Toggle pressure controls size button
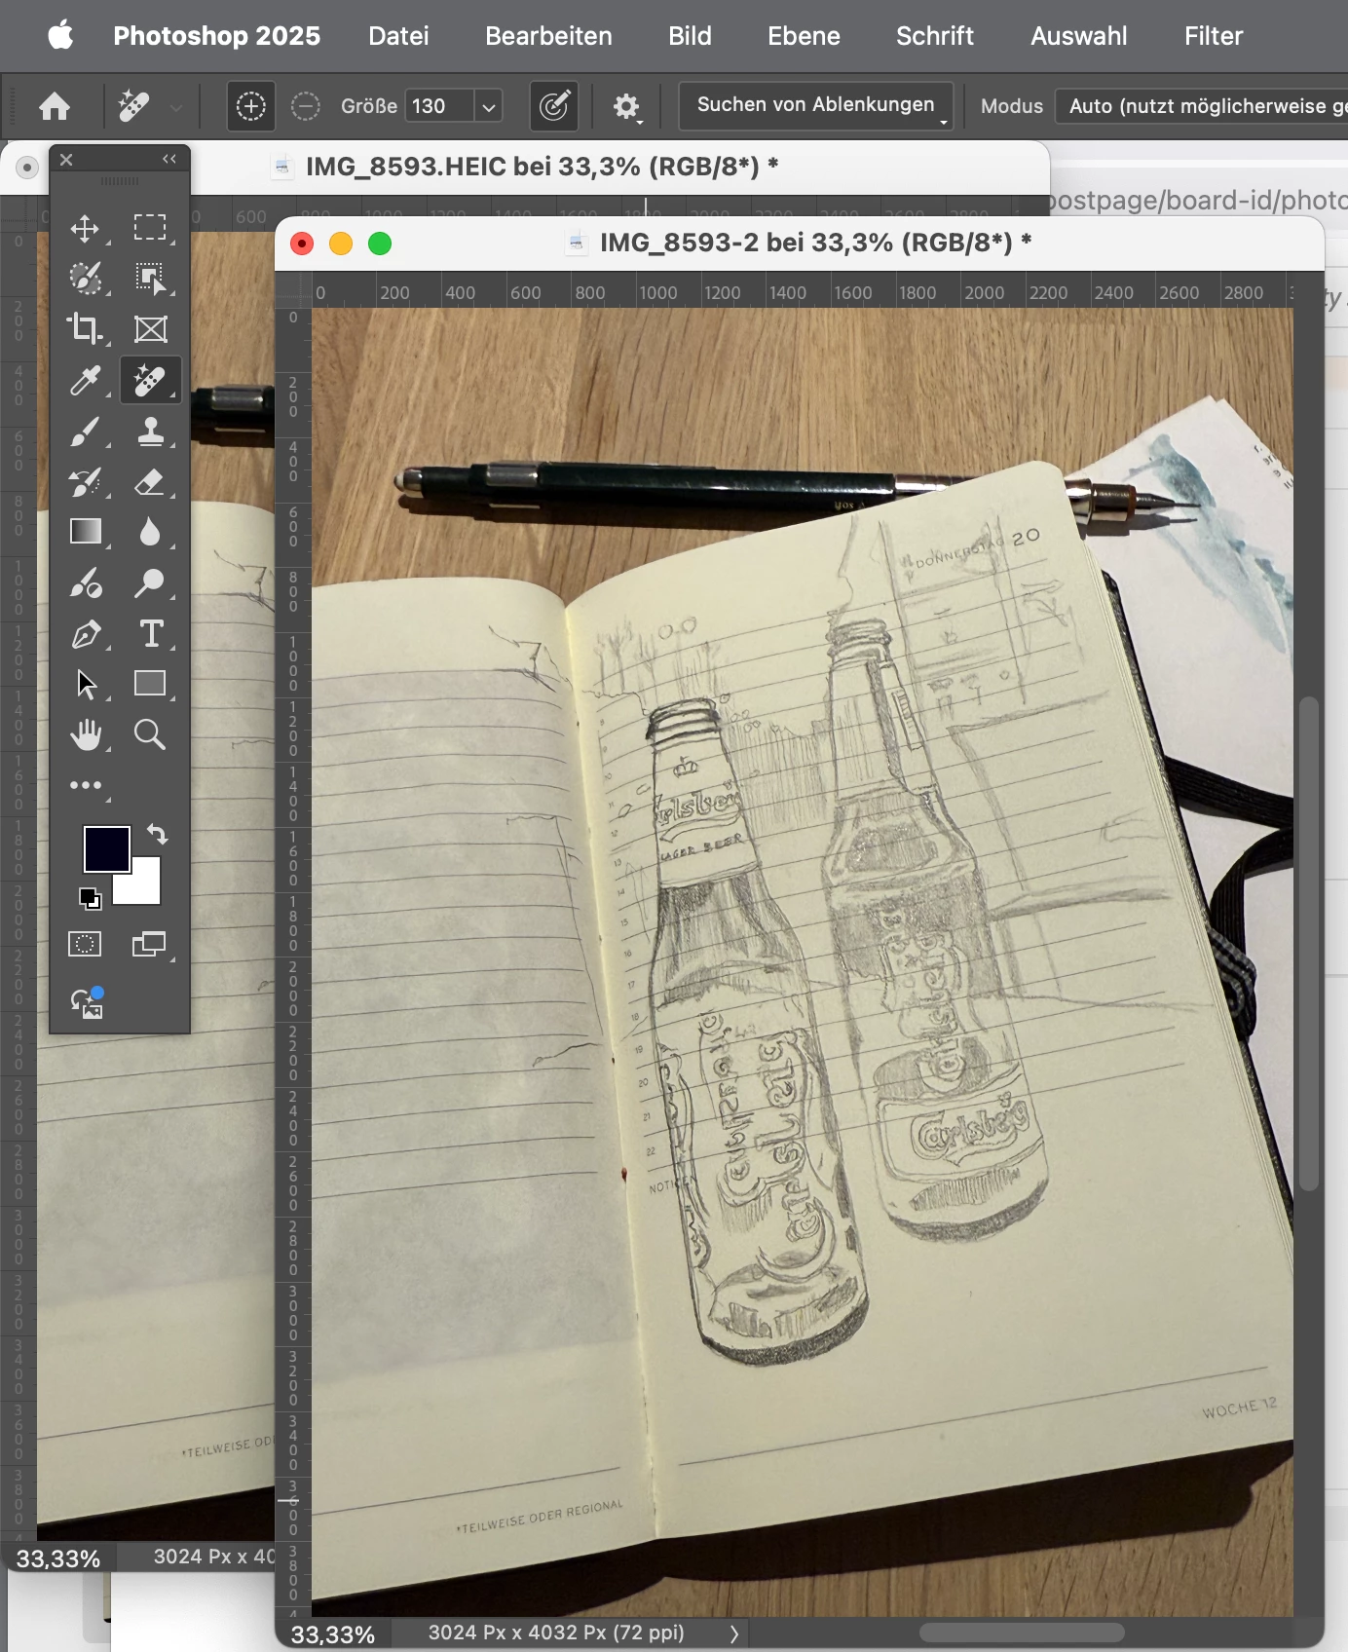Image resolution: width=1348 pixels, height=1652 pixels. point(553,106)
